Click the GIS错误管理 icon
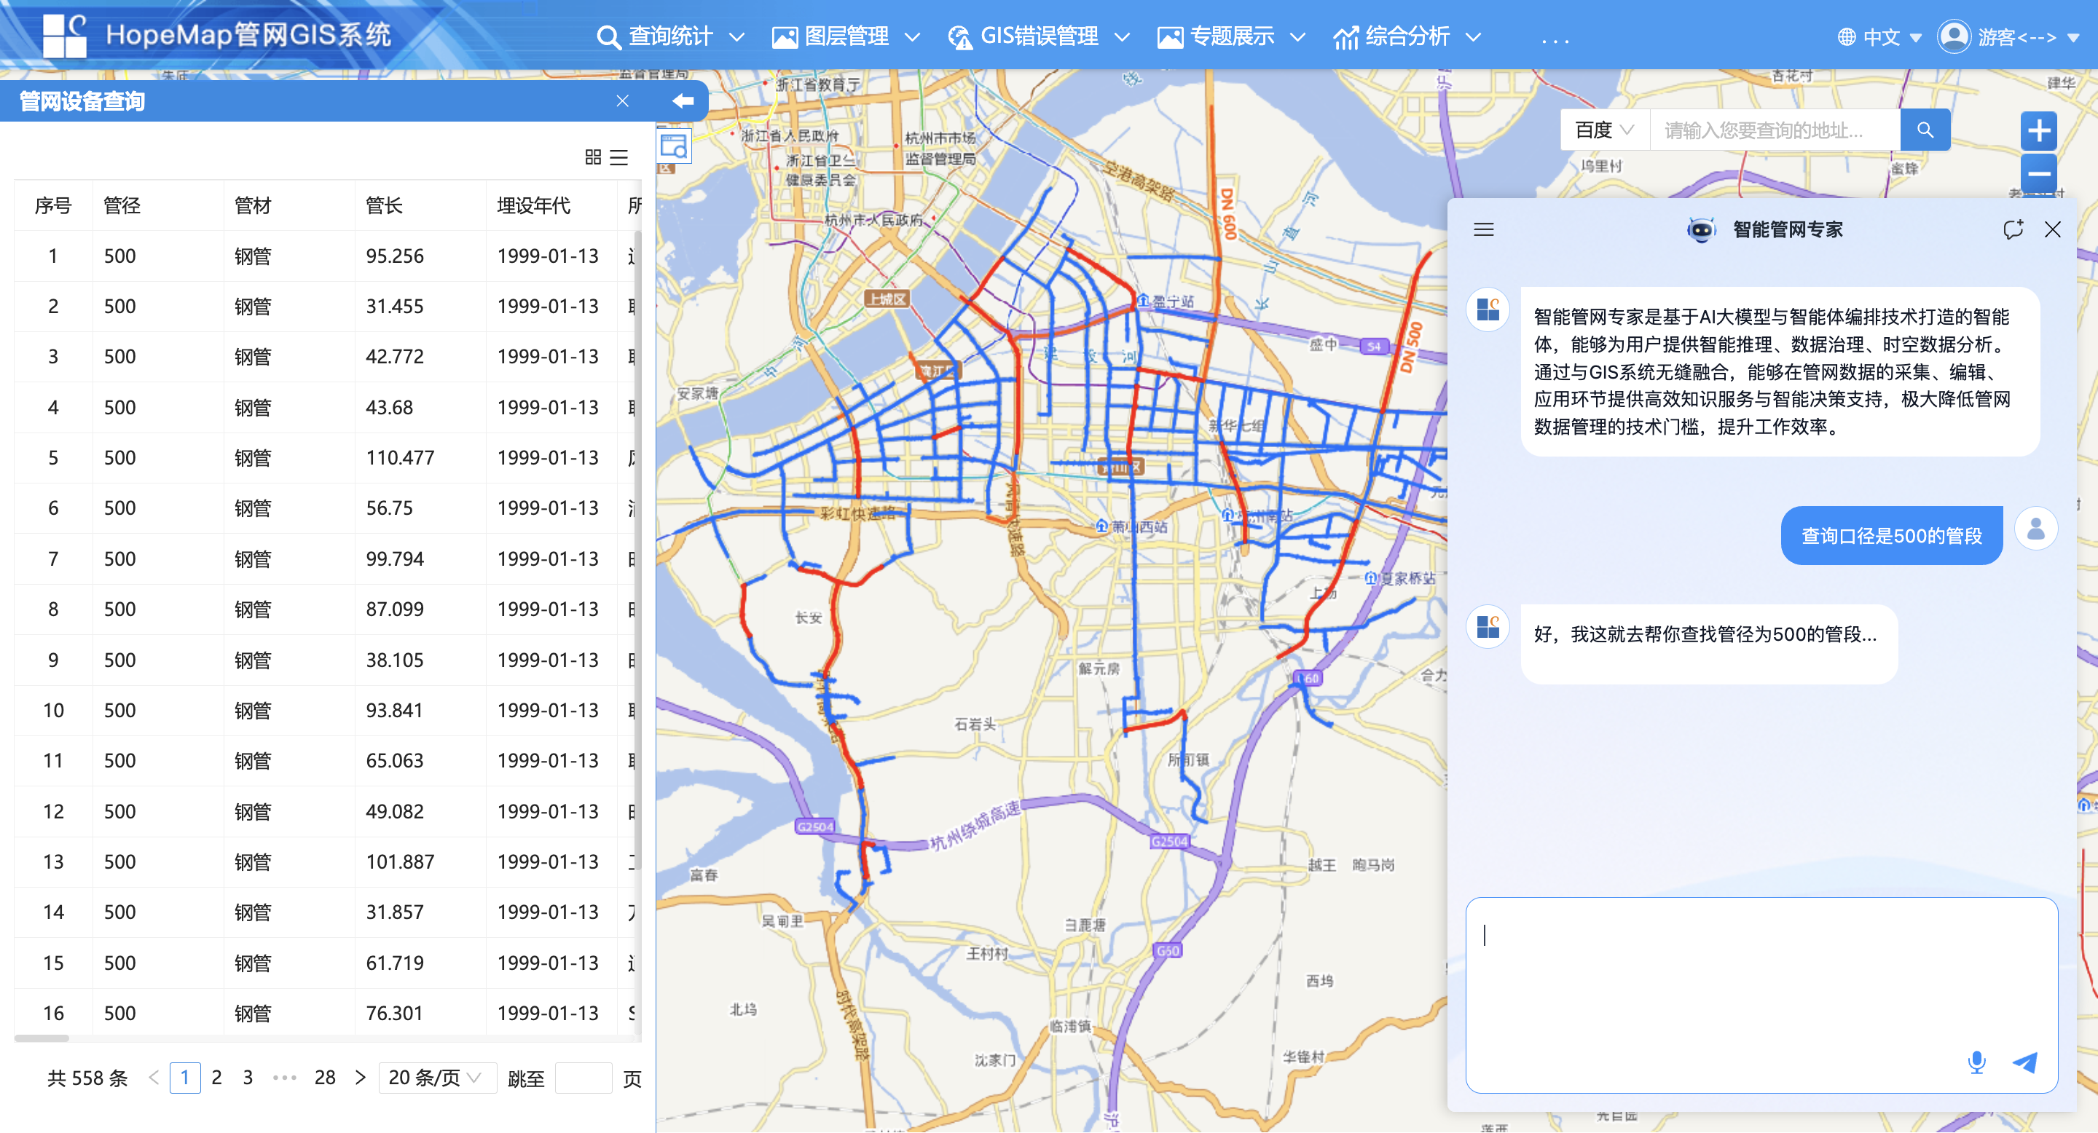Viewport: 2098px width, 1133px height. 959,37
